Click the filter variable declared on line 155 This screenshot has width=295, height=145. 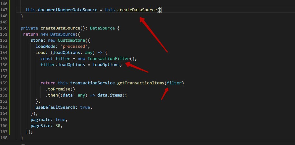pos(63,58)
